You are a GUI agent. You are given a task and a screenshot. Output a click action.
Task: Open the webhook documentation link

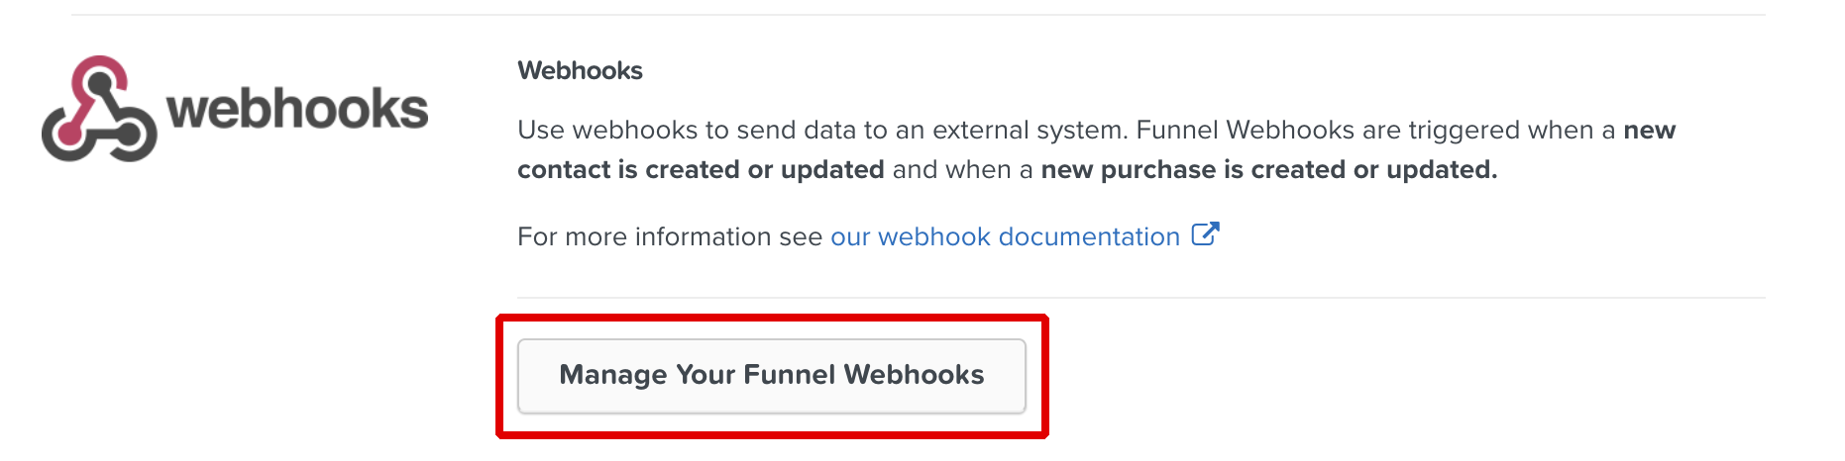click(1005, 237)
